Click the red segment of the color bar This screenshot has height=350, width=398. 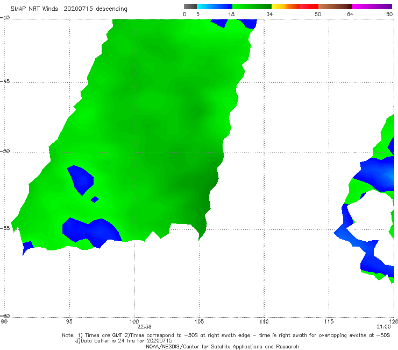coord(309,6)
